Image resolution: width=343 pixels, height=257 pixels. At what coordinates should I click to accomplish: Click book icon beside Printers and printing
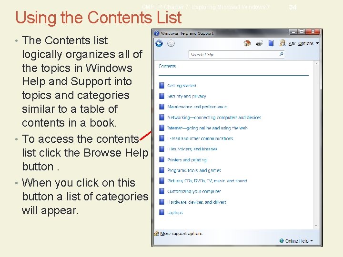161,159
